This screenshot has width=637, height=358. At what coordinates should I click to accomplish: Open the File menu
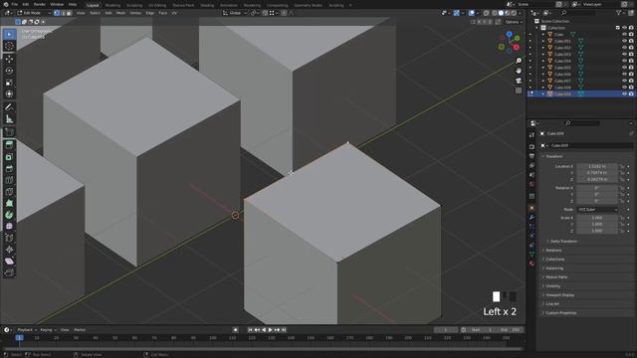pyautogui.click(x=15, y=4)
